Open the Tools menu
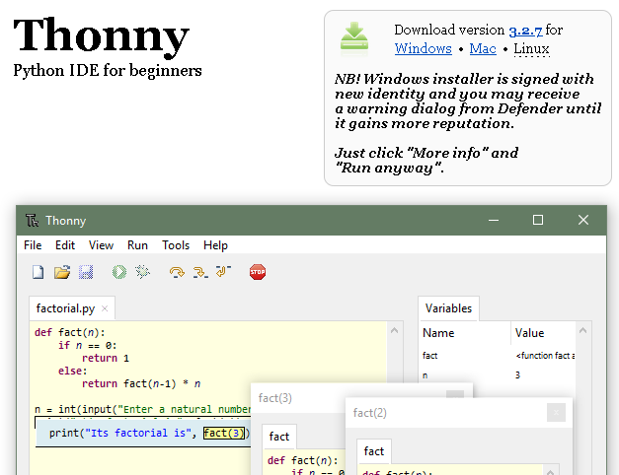Viewport: 619px width, 475px height. 176,245
